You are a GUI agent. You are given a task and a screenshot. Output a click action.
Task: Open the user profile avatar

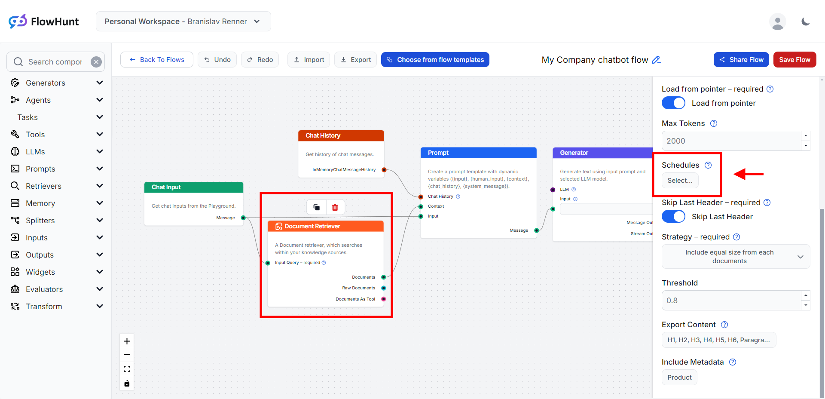[x=777, y=21]
